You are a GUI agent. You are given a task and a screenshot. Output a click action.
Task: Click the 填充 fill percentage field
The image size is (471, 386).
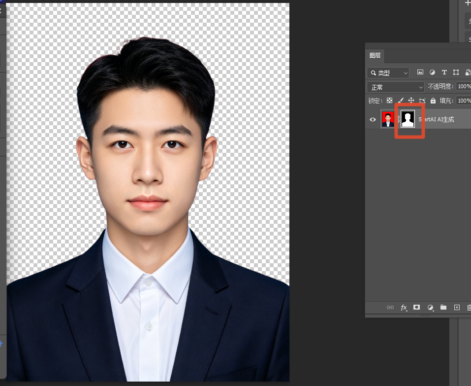(x=464, y=101)
